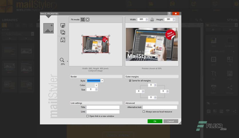Click the Width spinner arrows

pos(147,19)
